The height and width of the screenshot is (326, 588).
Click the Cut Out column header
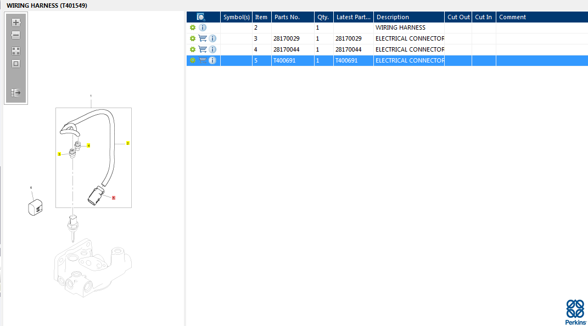pos(458,17)
